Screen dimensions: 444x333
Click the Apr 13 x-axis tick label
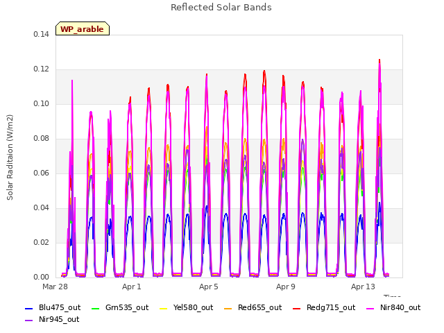click(363, 287)
